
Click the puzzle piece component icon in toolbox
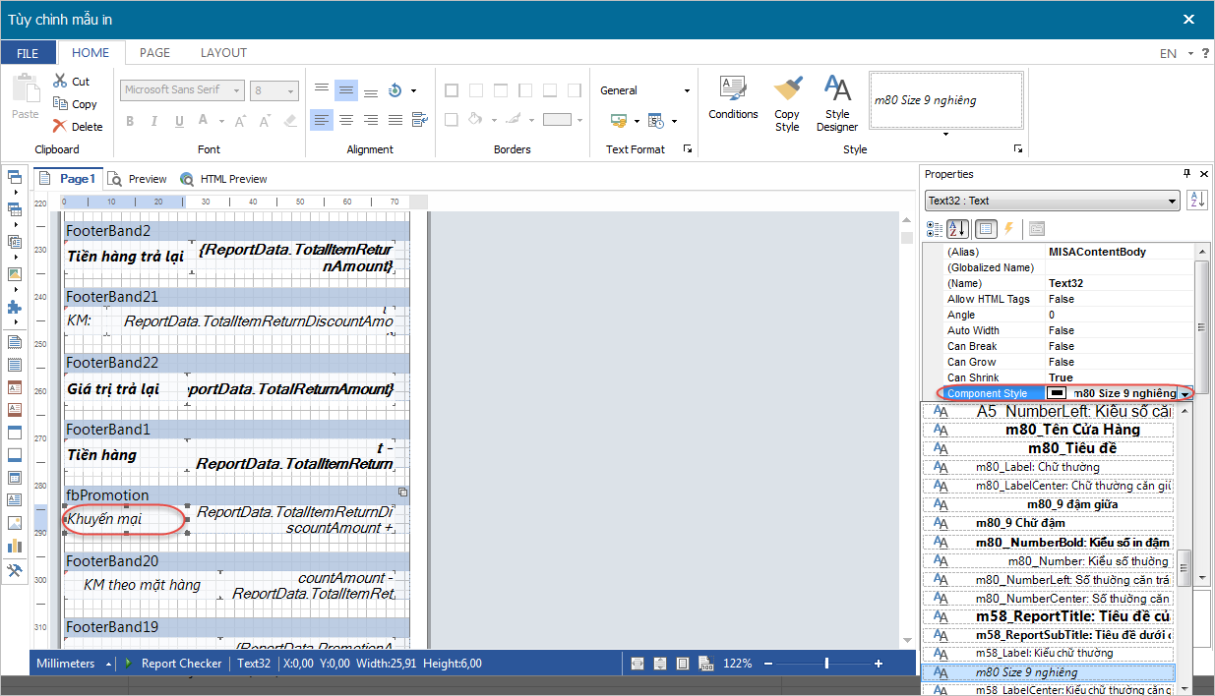14,307
